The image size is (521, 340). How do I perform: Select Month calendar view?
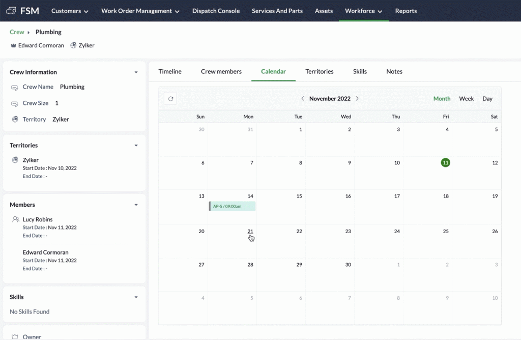coord(442,99)
